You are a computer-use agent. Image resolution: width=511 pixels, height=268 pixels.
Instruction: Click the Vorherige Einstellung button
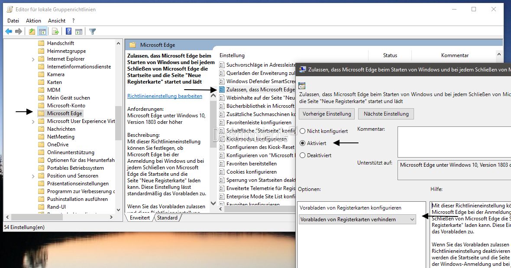click(327, 113)
